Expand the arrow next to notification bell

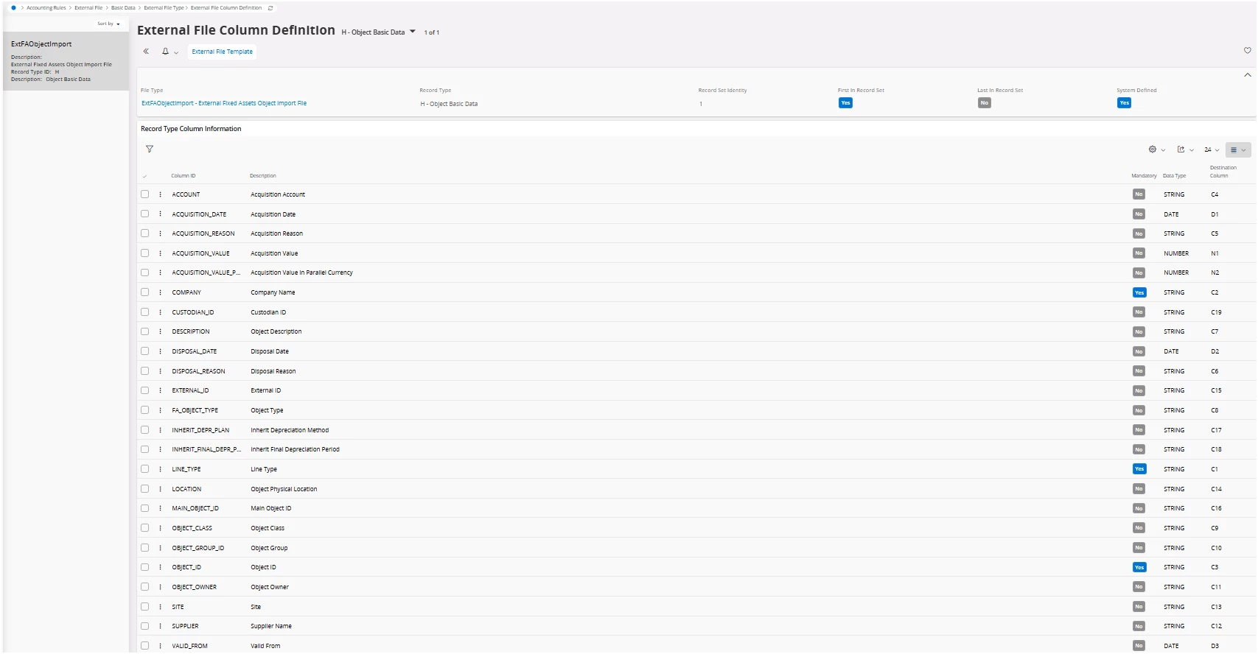point(176,52)
